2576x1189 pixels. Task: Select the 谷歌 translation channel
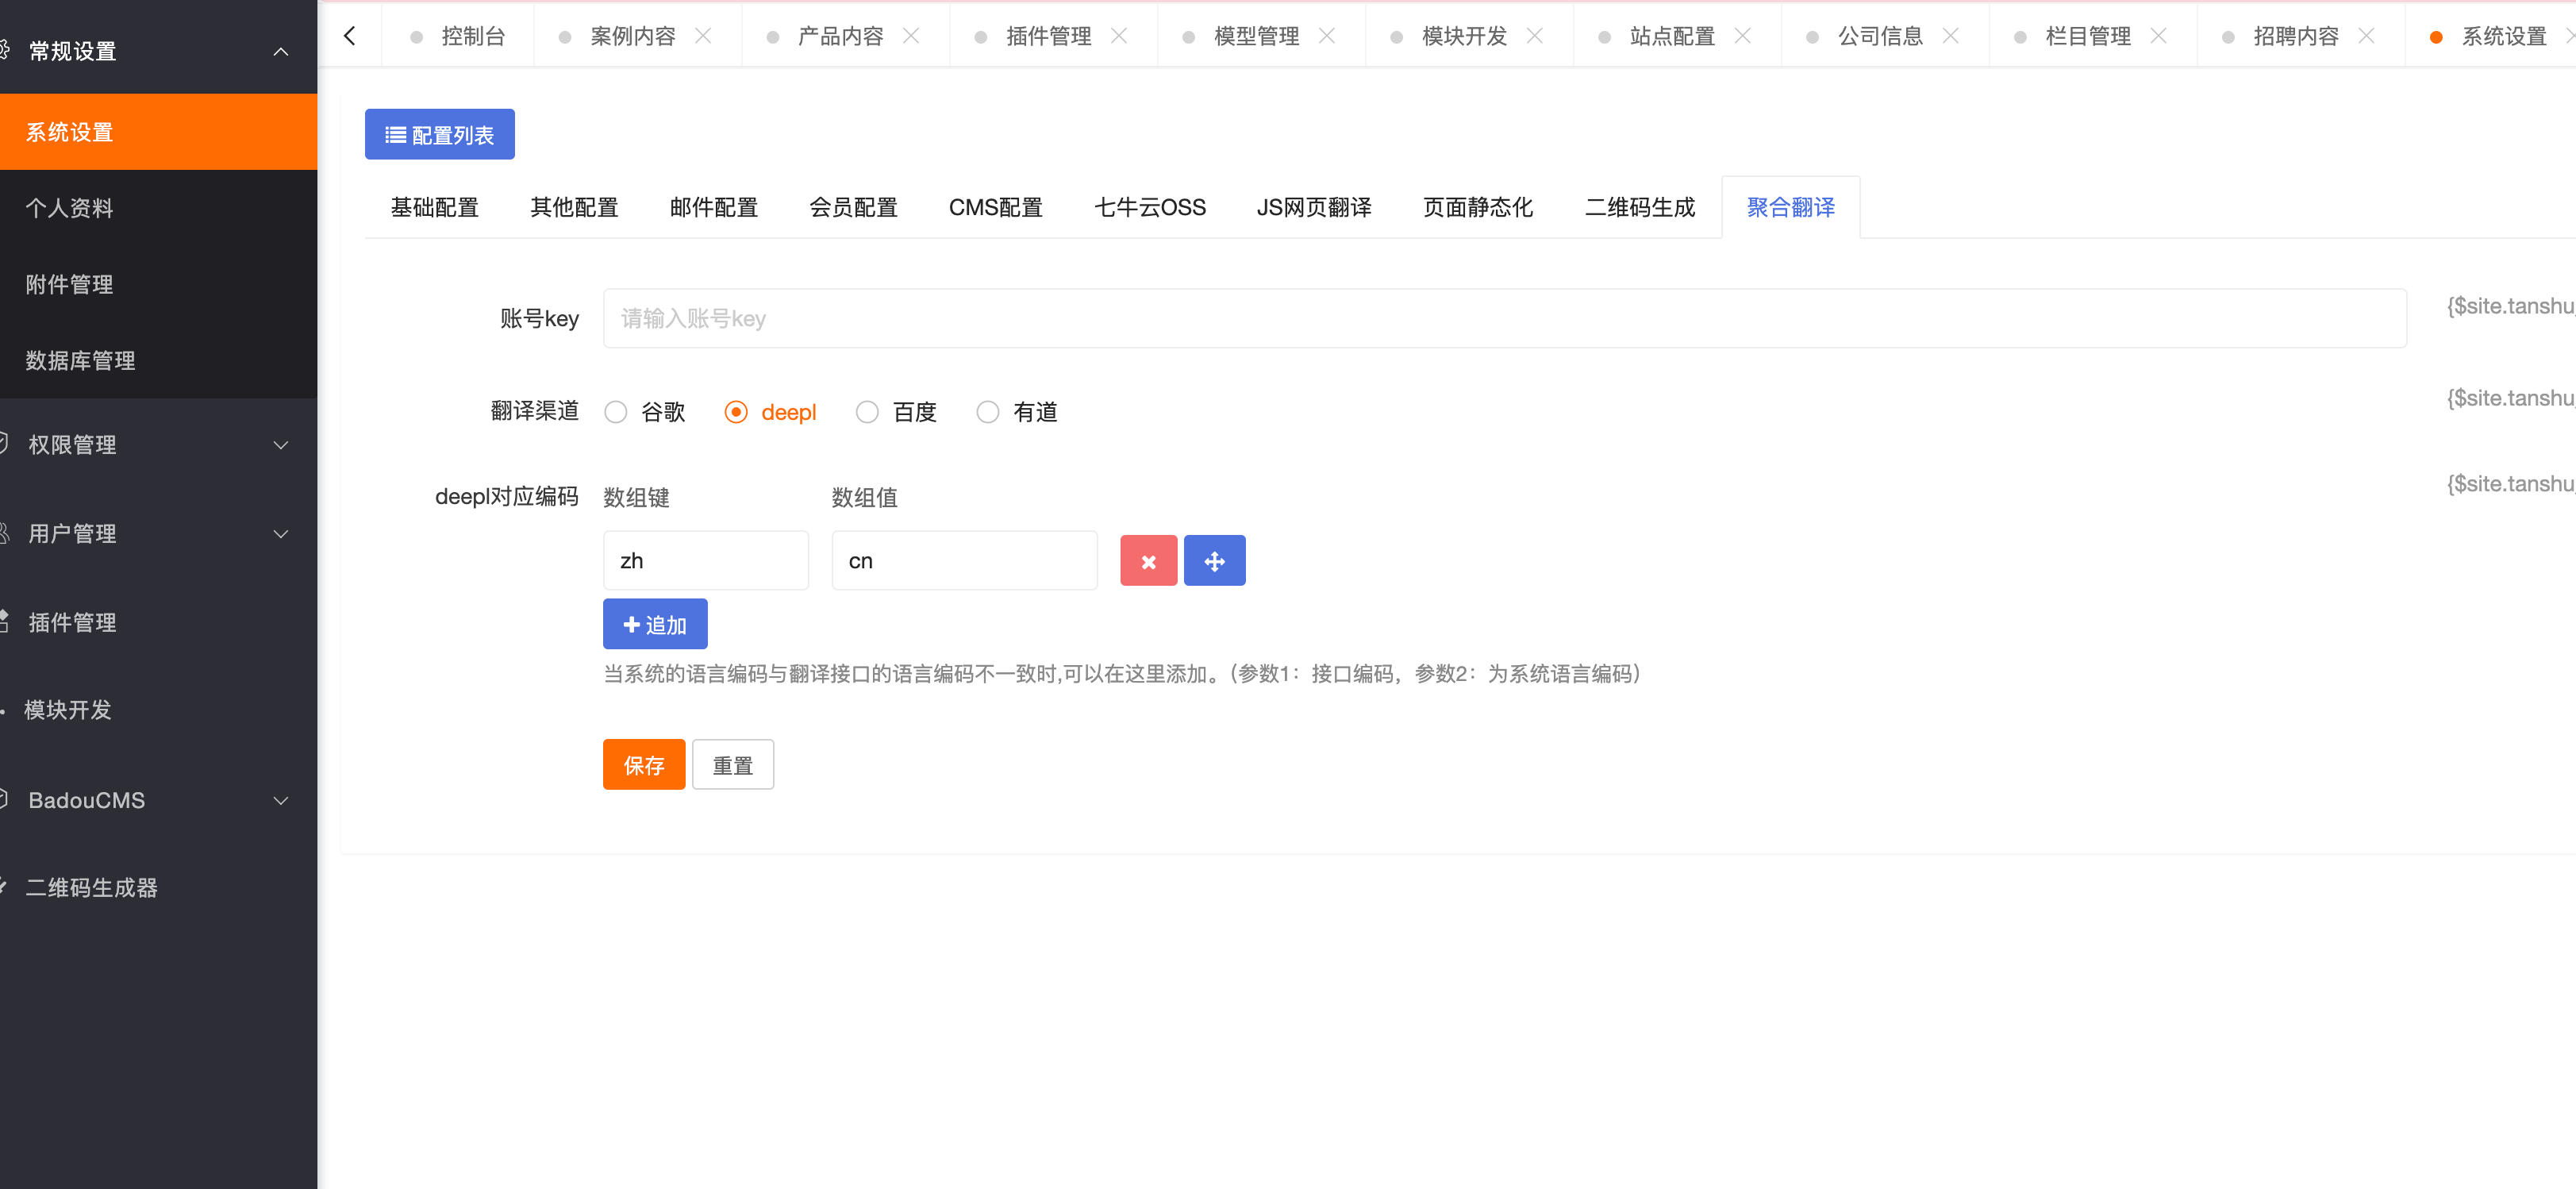(615, 411)
